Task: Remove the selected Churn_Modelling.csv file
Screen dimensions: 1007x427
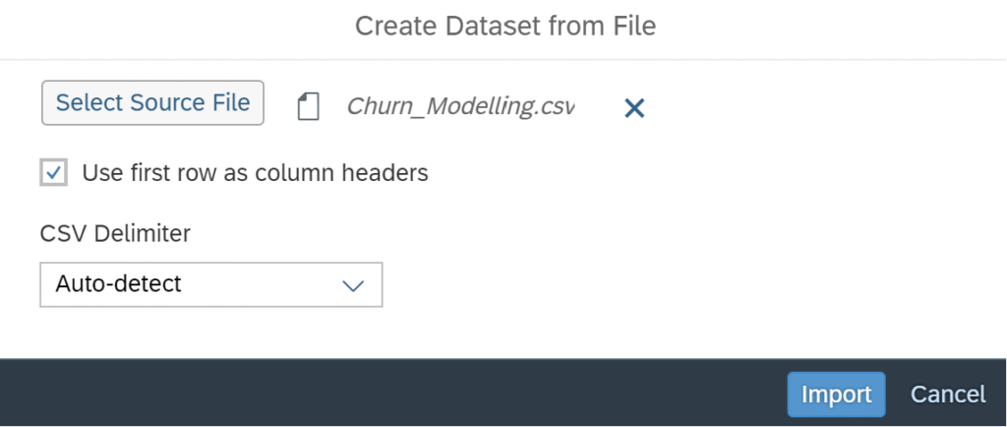Action: click(634, 108)
